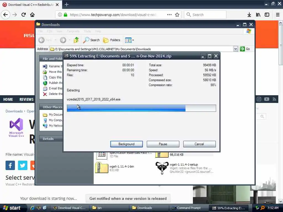Image resolution: width=283 pixels, height=212 pixels.
Task: Reload the techpowerup page
Action: tap(23, 15)
